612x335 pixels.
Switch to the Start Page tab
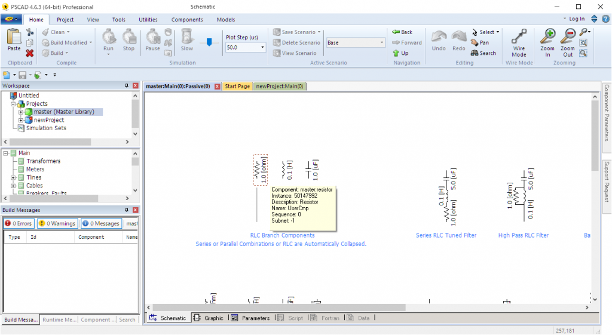(x=237, y=86)
